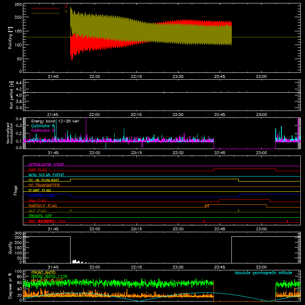Image resolution: width=305 pixels, height=305 pixels.
Task: Click 21:45 under the Quality plot
Action: coord(53,267)
